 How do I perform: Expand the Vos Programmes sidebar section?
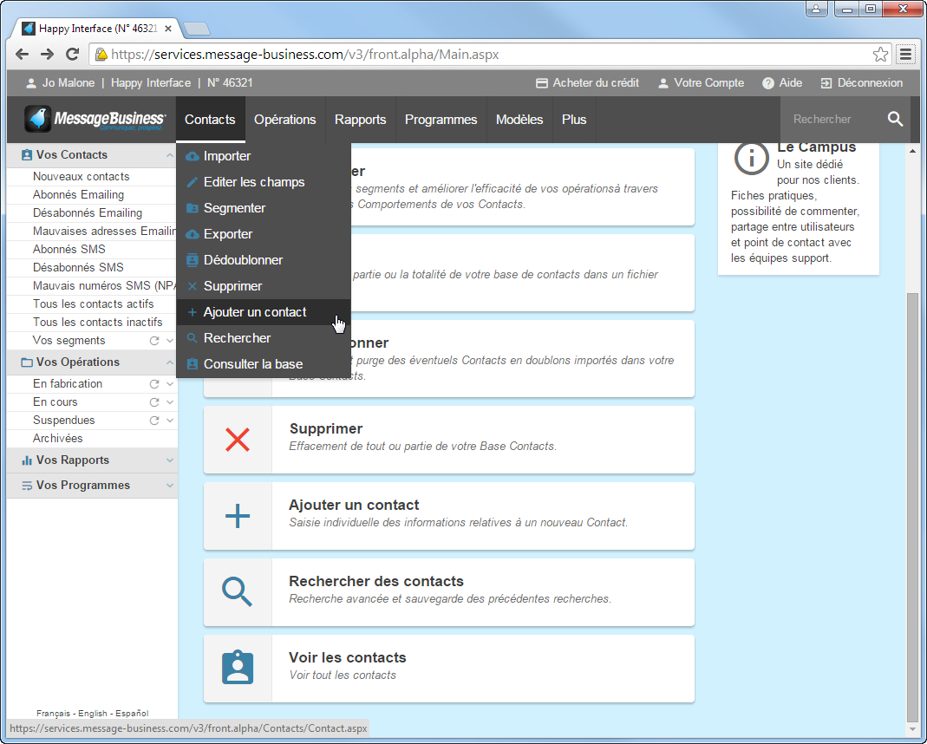(x=169, y=486)
